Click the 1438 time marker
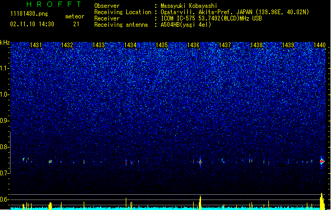Viewport: 331px width, 210px height. point(256,45)
